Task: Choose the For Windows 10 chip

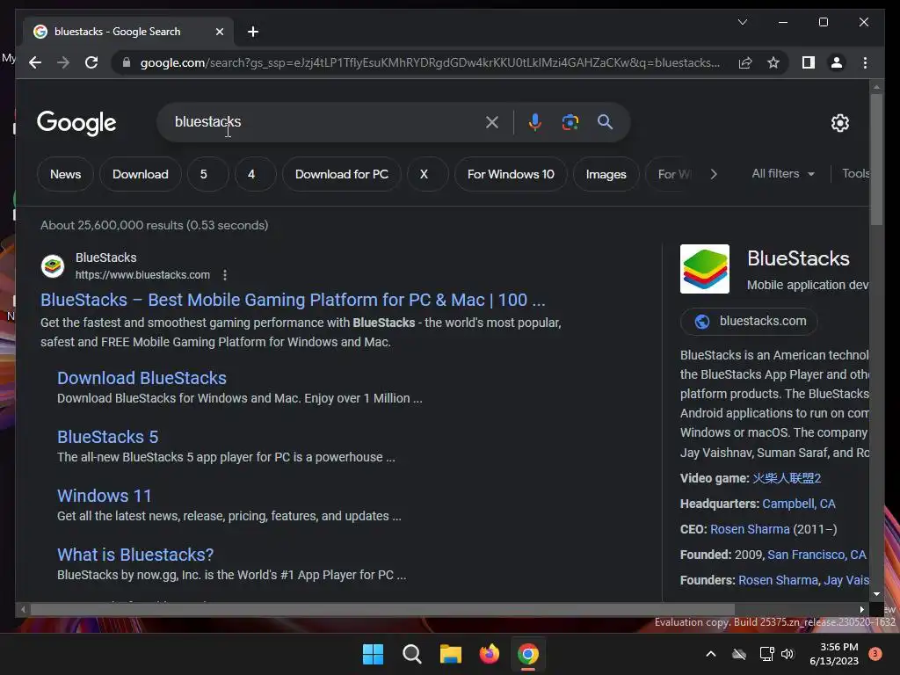Action: pos(511,174)
